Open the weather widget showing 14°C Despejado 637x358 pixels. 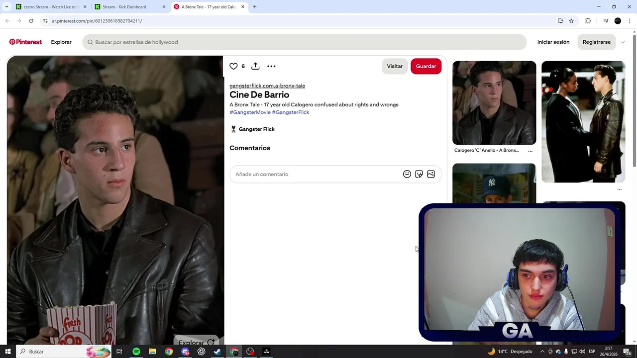[x=510, y=352]
